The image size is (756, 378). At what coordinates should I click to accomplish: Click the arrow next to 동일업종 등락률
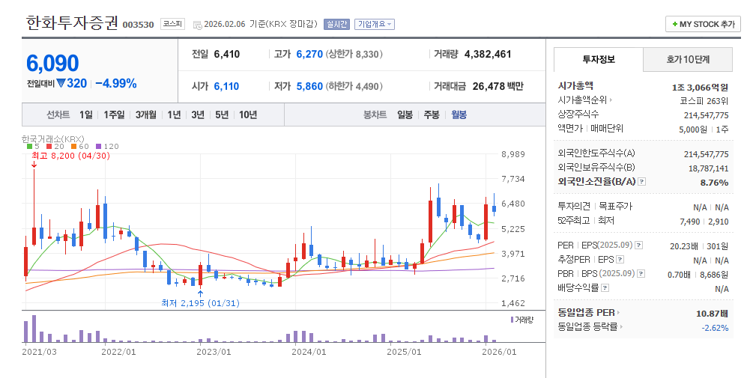(621, 327)
